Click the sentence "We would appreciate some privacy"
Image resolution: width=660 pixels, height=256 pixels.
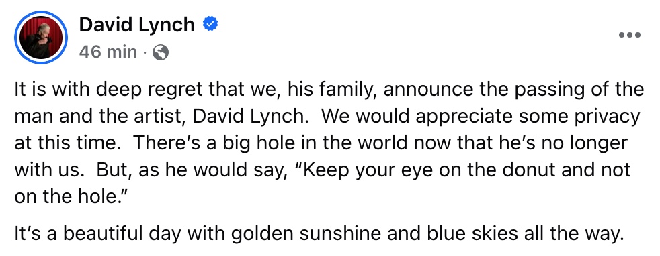(x=481, y=116)
